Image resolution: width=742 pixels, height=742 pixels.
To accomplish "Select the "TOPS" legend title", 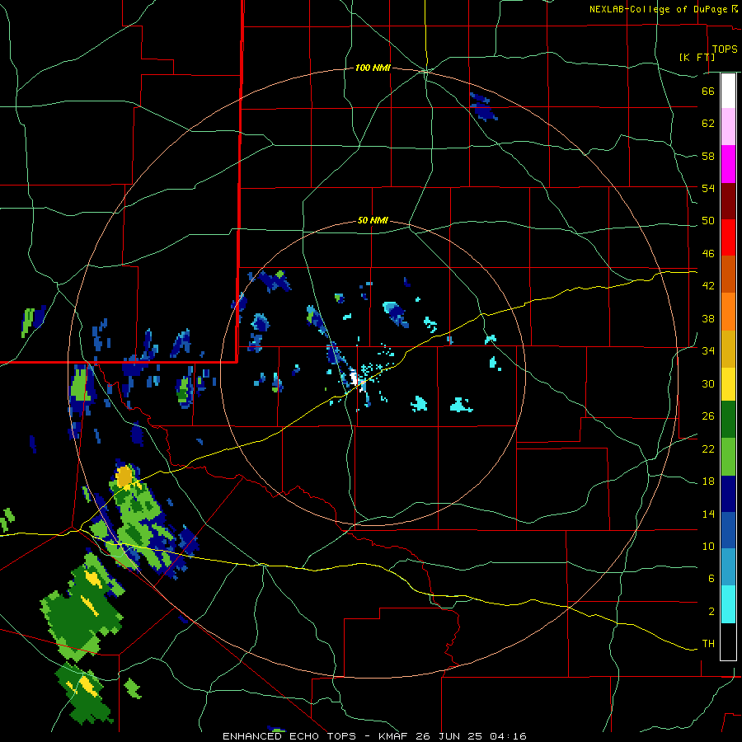I will coord(725,49).
